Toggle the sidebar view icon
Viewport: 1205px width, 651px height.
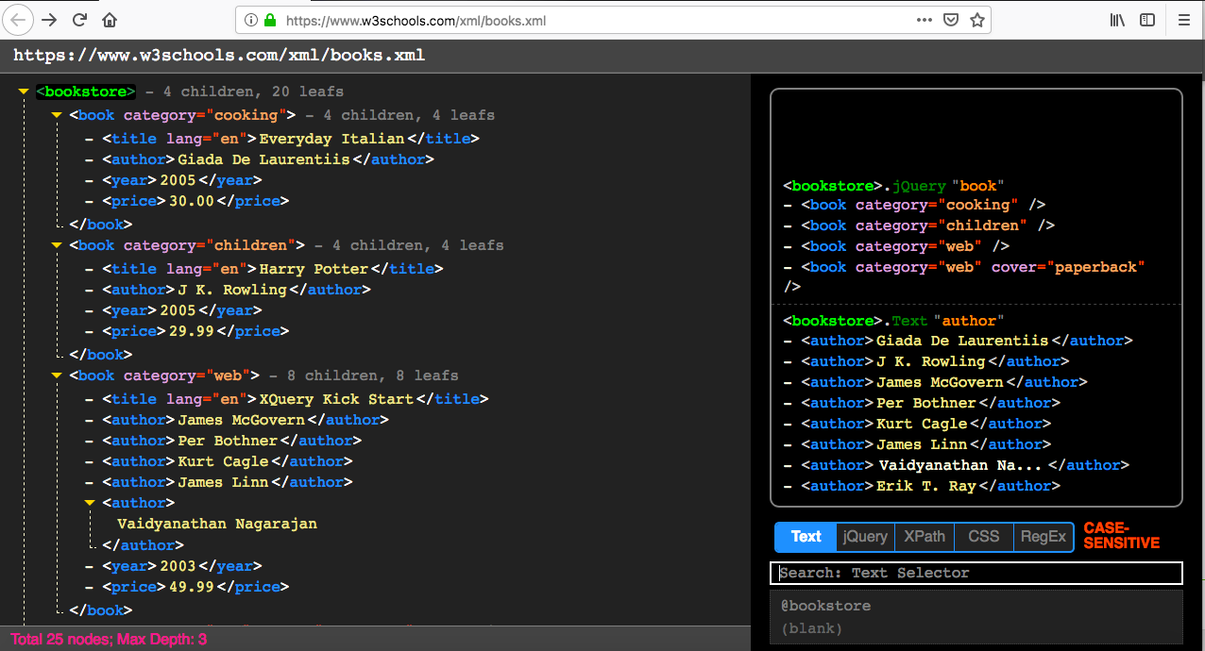(1146, 20)
